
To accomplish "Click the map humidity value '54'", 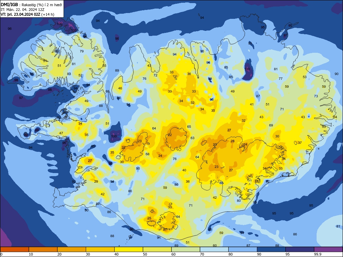I will (335, 117).
